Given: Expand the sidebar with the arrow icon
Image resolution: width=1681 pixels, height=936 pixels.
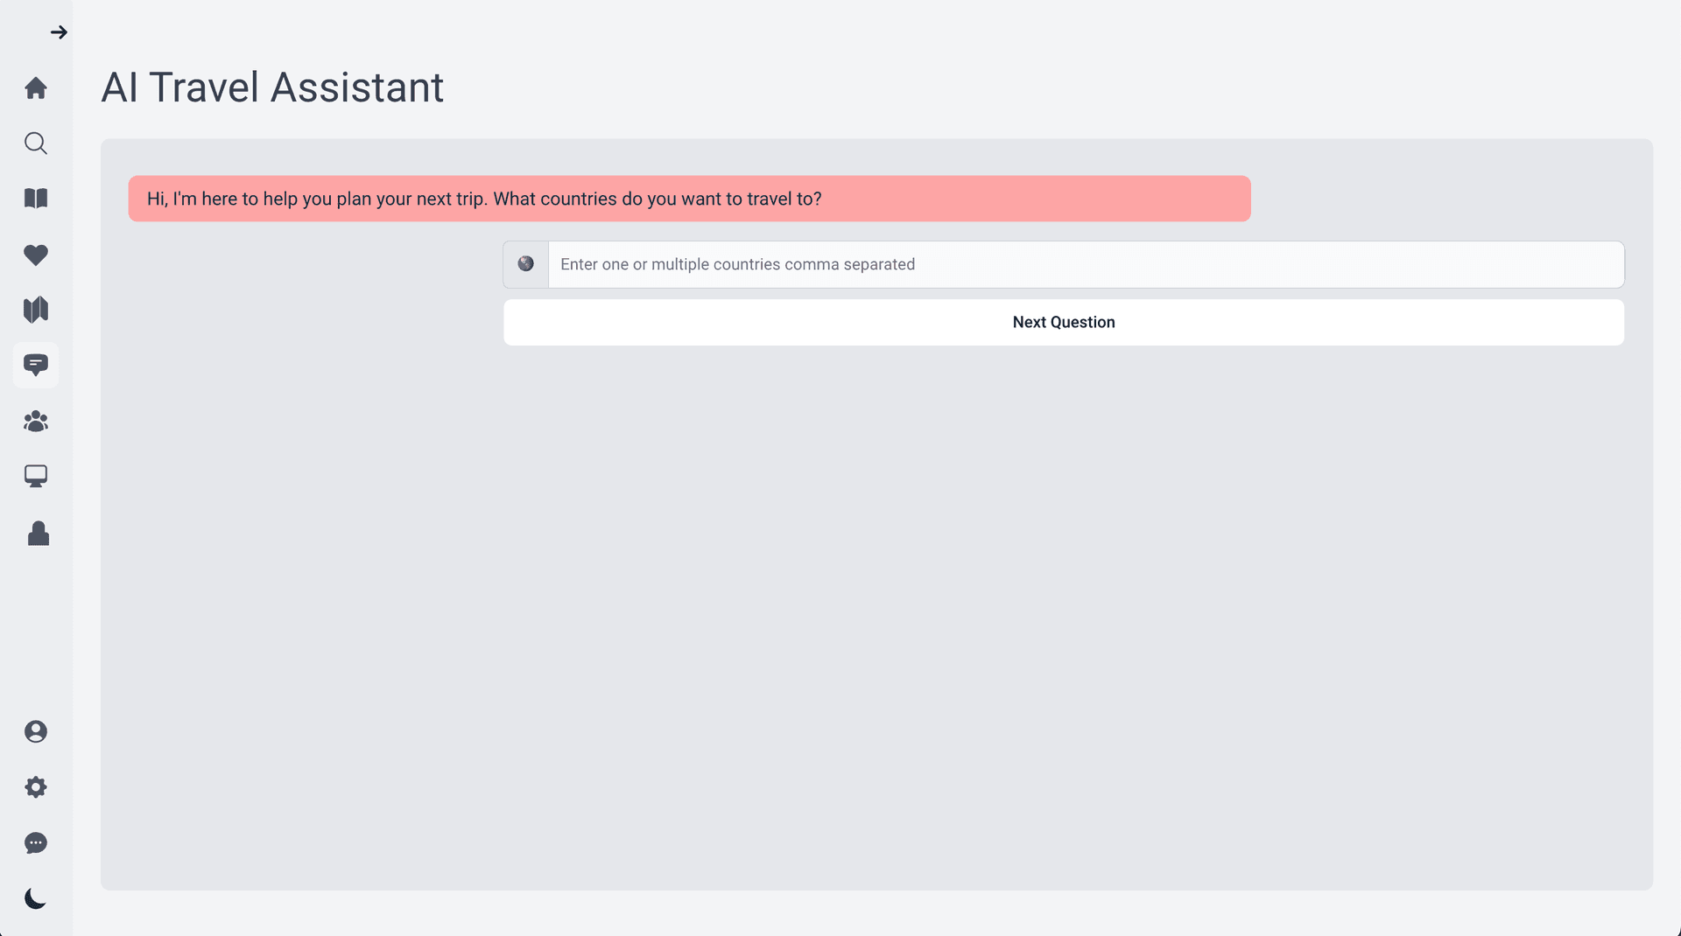Looking at the screenshot, I should (x=59, y=32).
